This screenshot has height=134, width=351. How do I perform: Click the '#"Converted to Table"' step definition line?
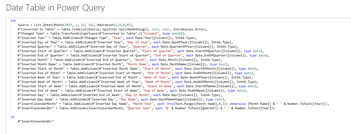click(113, 29)
